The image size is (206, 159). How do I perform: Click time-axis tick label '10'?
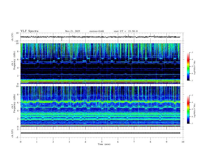point(183,142)
